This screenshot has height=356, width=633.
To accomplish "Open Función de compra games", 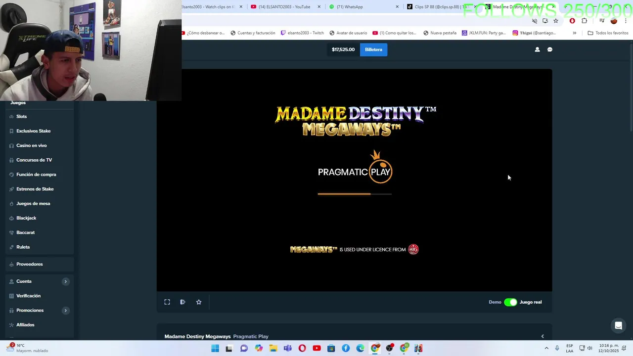I will (x=40, y=175).
